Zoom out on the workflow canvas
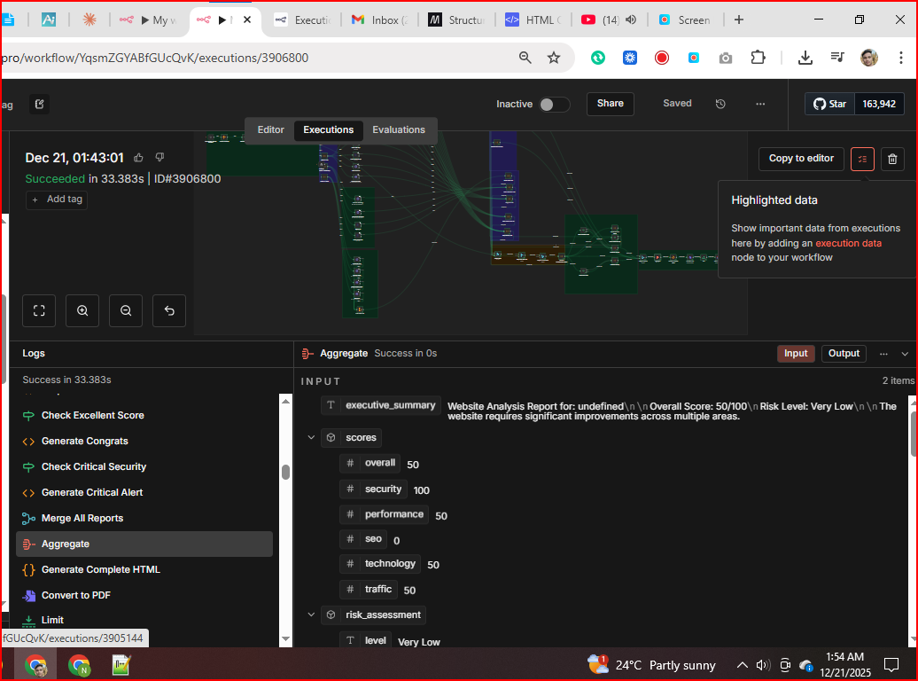The image size is (918, 681). pos(125,310)
